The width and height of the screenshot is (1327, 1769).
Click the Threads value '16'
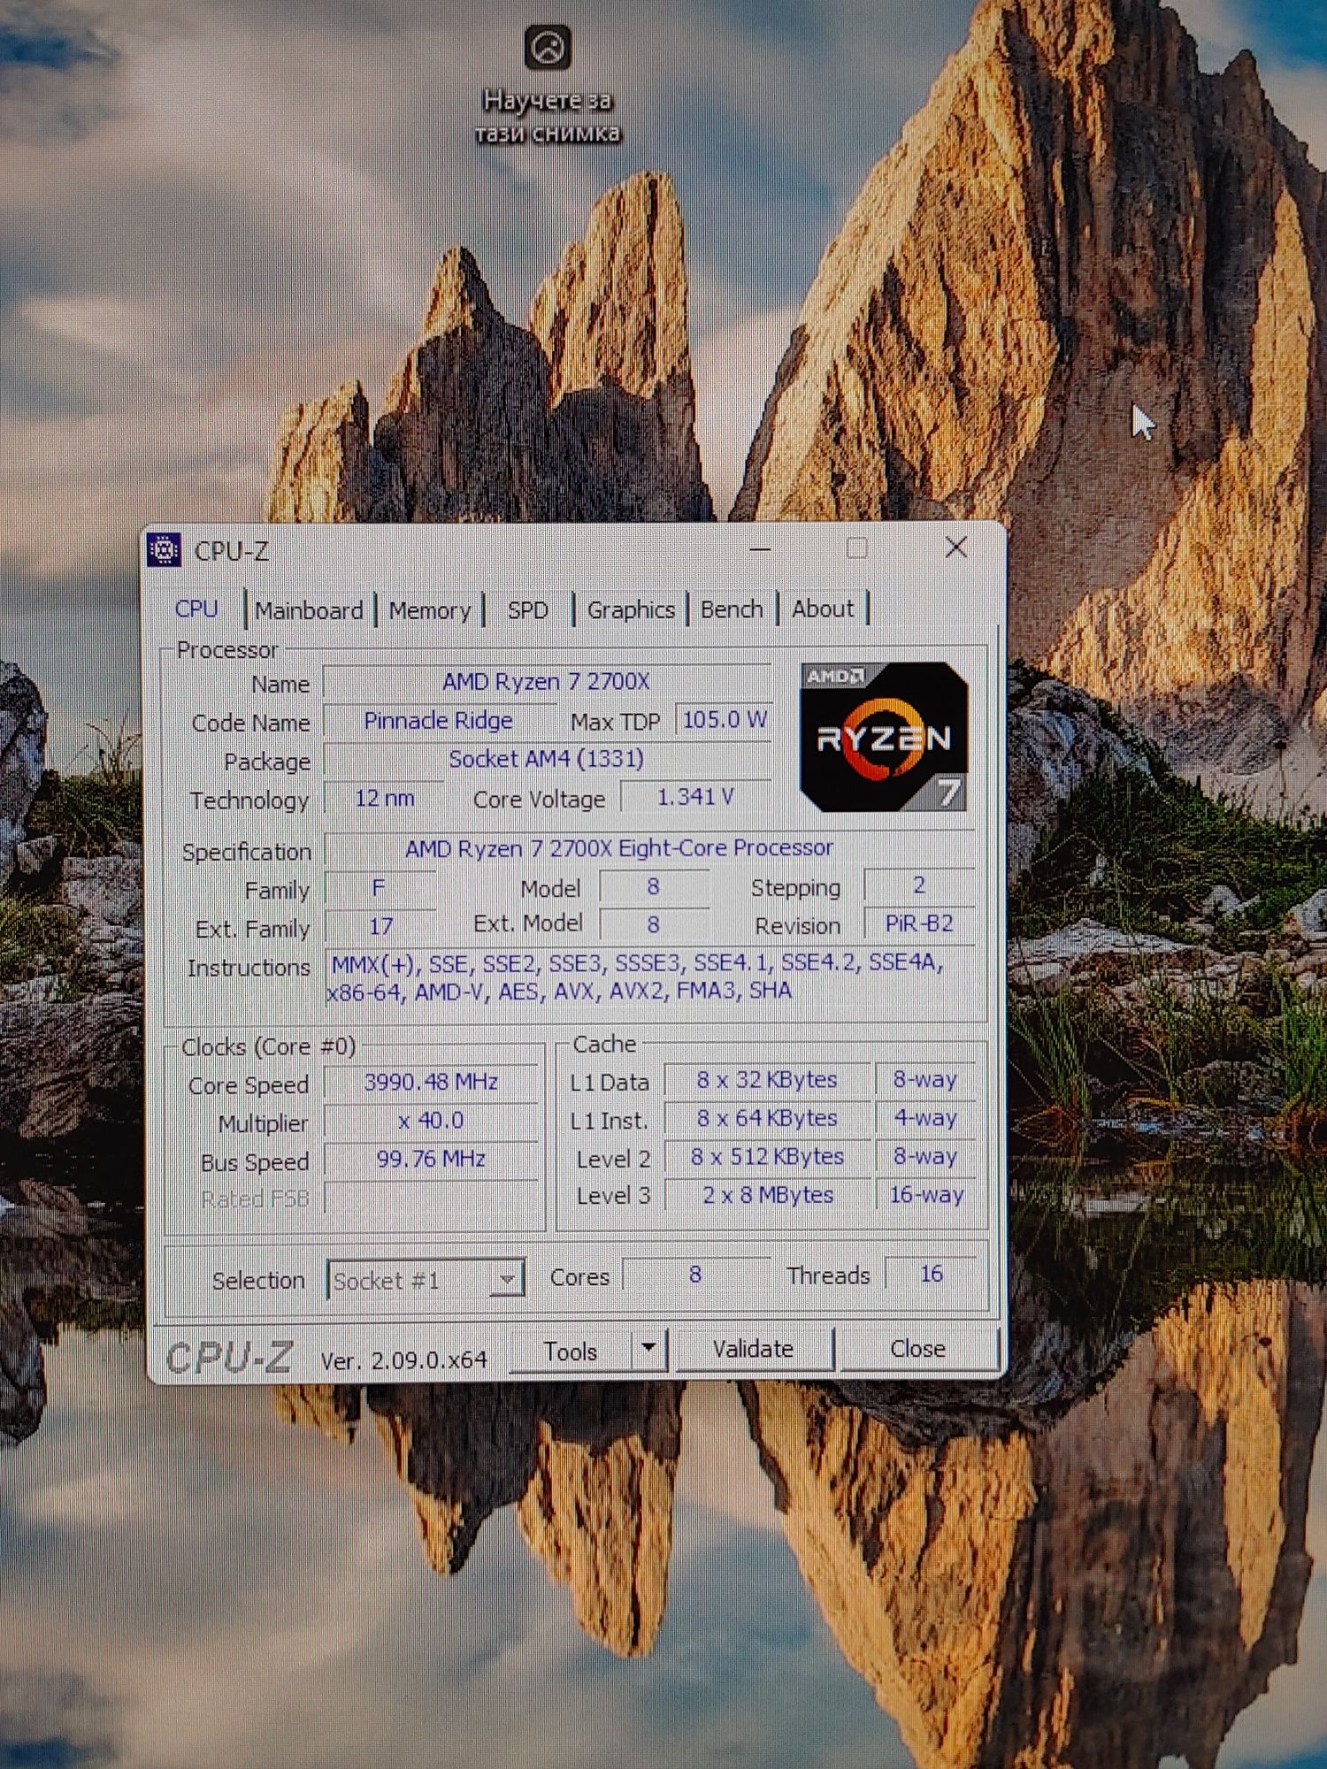931,1274
